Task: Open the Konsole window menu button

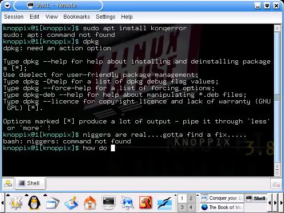Action: [x=7, y=6]
